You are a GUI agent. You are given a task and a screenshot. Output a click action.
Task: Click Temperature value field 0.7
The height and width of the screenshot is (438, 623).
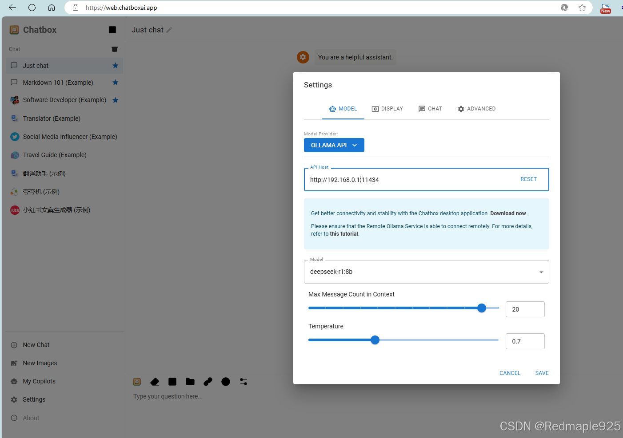[525, 341]
